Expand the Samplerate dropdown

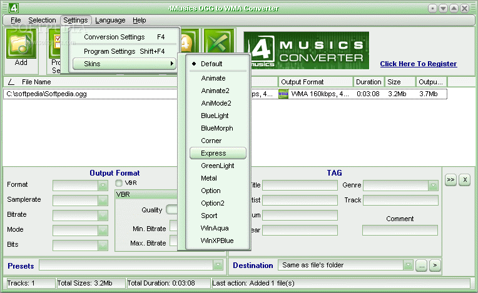pyautogui.click(x=103, y=200)
